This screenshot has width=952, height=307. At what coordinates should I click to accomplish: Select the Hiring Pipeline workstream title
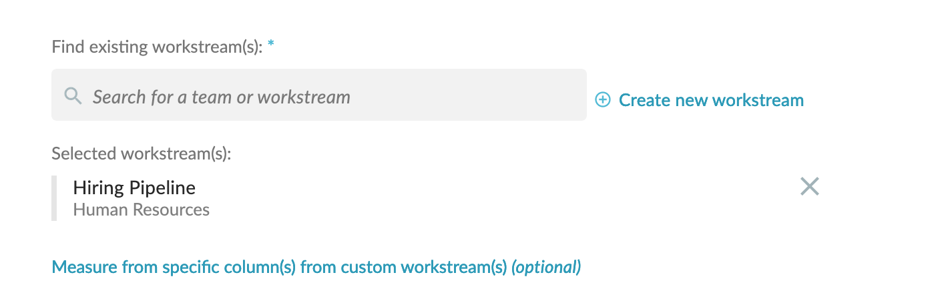[134, 188]
